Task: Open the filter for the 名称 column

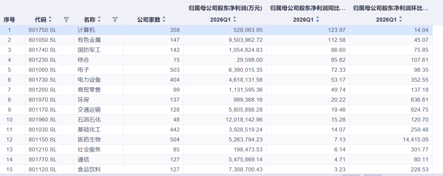Action: coord(115,20)
